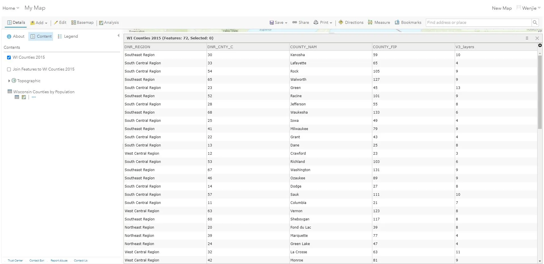Expand the Topographic basemap layer
This screenshot has width=544, height=264.
tap(9, 81)
